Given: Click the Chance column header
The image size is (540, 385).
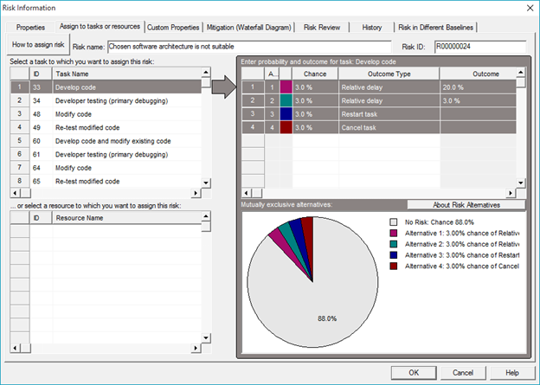Looking at the screenshot, I should click(x=315, y=74).
